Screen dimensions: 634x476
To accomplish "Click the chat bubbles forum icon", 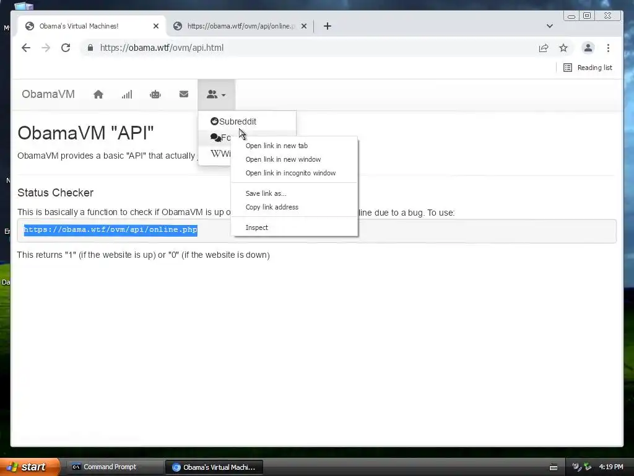I will [215, 138].
